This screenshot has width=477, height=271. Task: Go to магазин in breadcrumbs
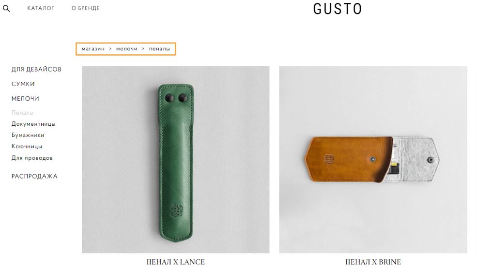coord(93,49)
